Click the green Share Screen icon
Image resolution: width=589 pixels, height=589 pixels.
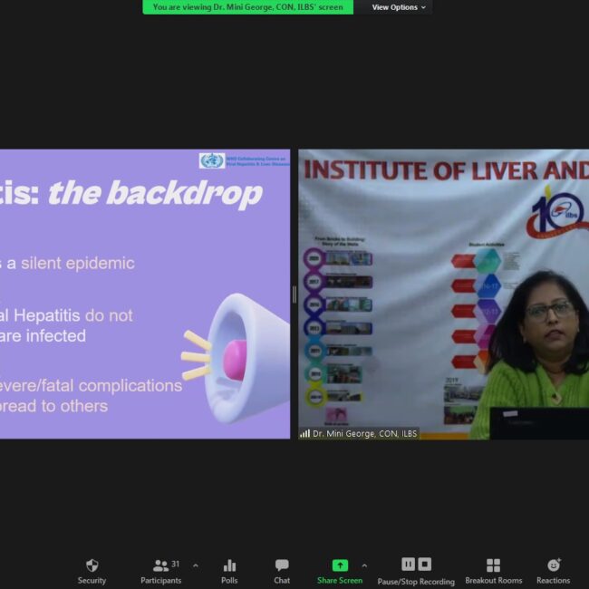point(340,565)
